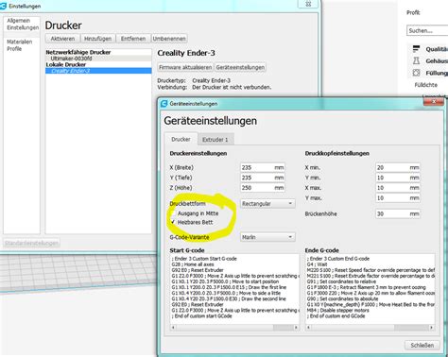
Task: Click the Aktivieren button
Action: pyautogui.click(x=62, y=39)
